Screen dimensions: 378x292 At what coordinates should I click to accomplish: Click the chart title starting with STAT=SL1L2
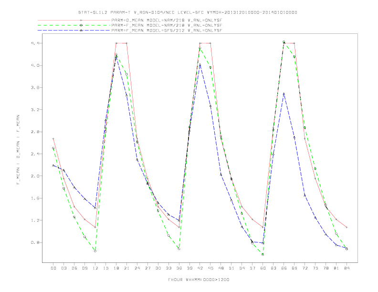(188, 12)
